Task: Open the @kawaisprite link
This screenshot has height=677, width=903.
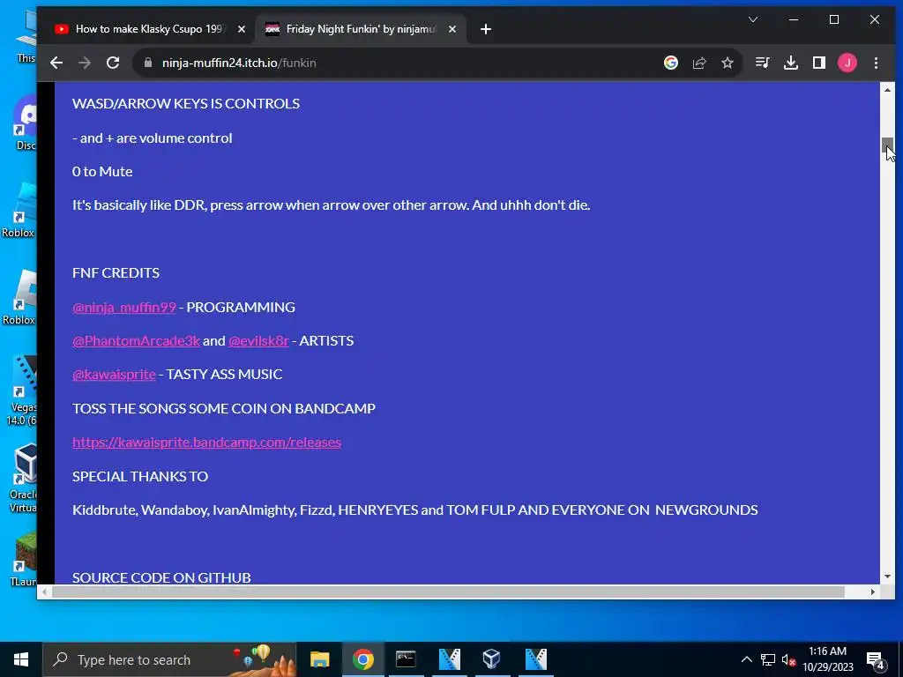Action: (114, 374)
